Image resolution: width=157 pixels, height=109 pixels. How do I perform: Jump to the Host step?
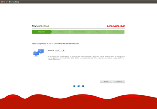point(61,32)
